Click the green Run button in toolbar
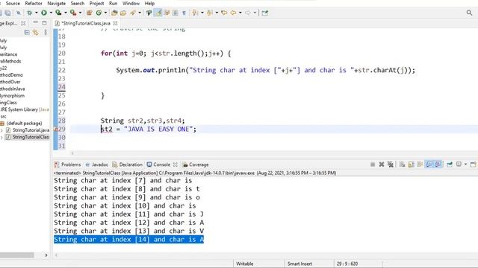 pos(44,13)
